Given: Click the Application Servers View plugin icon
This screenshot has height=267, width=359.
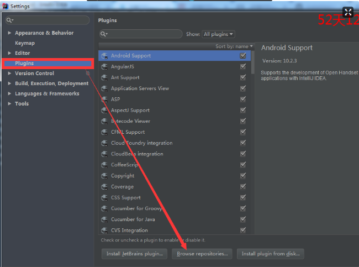Looking at the screenshot, I should pyautogui.click(x=104, y=88).
